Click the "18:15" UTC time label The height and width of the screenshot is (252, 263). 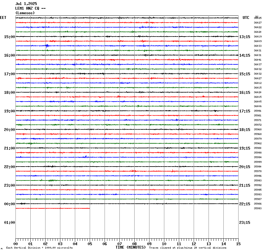(245, 130)
